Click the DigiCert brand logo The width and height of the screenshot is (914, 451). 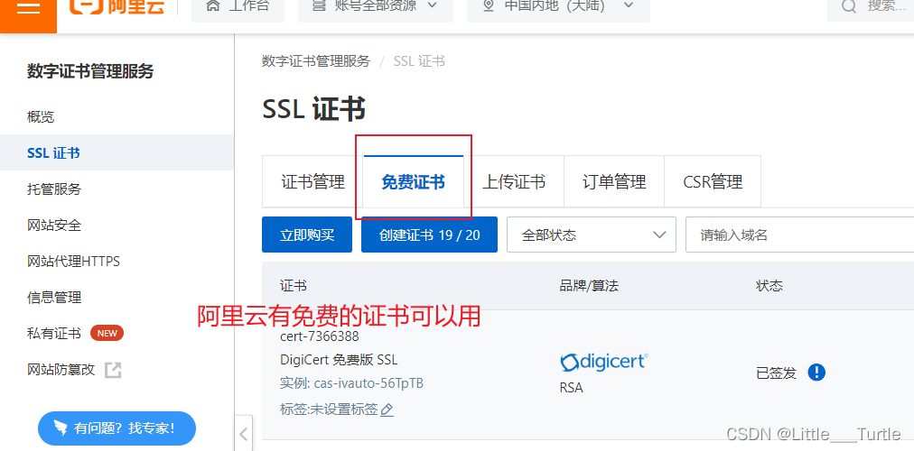click(604, 362)
